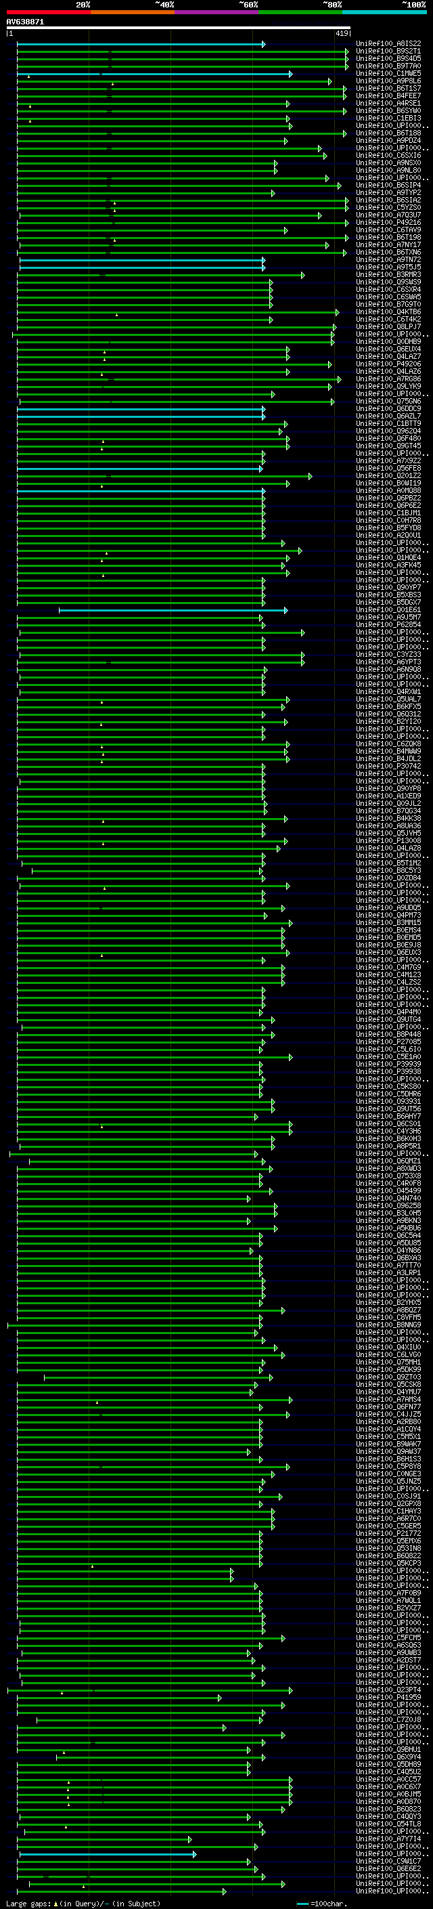Select hit UniRef100_P49206
Viewport: 433px width, 1909px height.
(x=388, y=364)
